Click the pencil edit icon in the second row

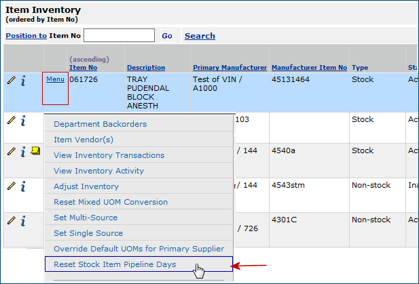pos(12,120)
